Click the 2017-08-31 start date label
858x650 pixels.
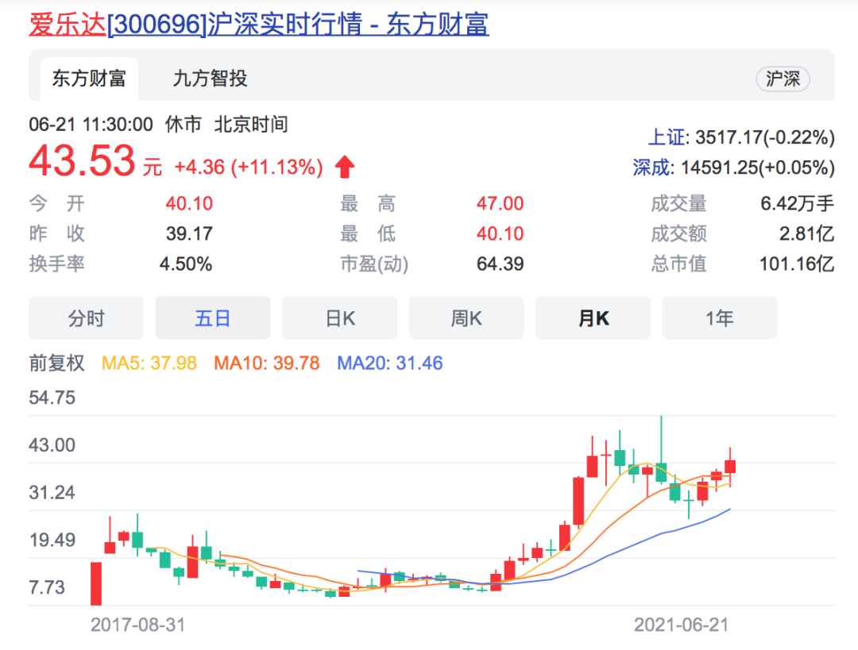pyautogui.click(x=137, y=625)
